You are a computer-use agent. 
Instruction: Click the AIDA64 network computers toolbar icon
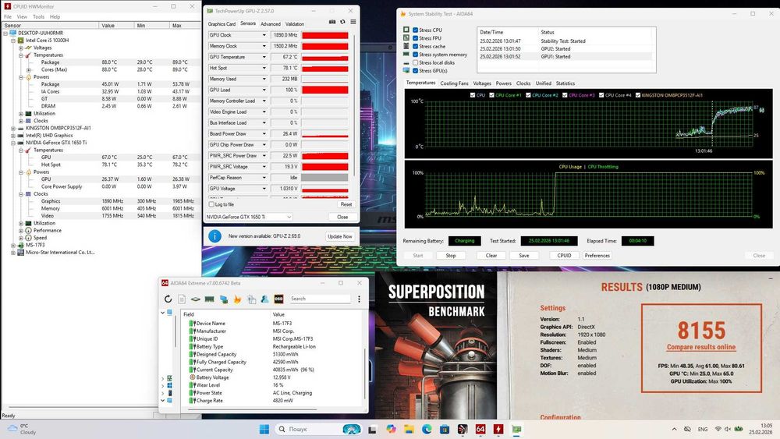point(223,299)
